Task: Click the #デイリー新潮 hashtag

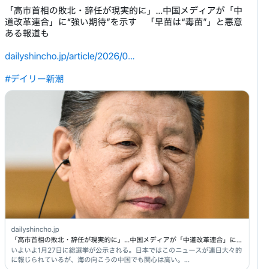Action: click(x=34, y=79)
